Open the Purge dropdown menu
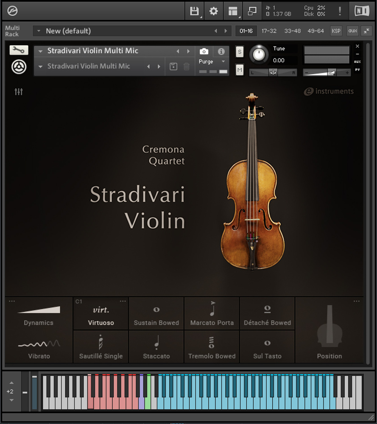Viewport: 377px width, 424px height. tap(212, 62)
